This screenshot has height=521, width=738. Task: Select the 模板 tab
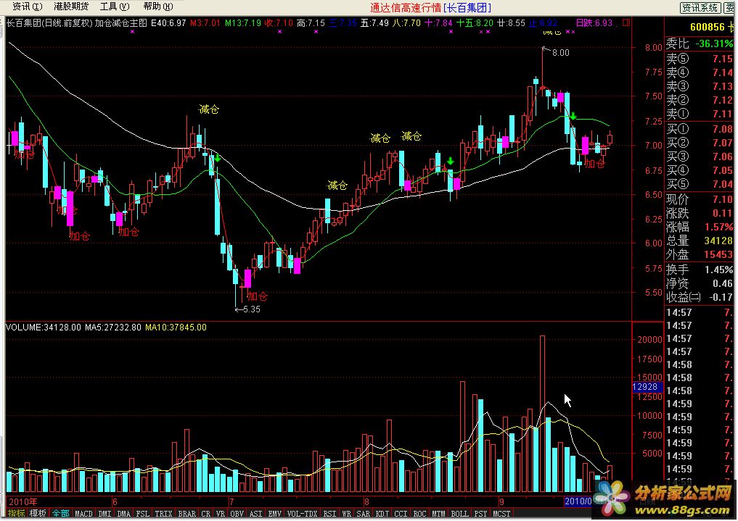(x=38, y=514)
